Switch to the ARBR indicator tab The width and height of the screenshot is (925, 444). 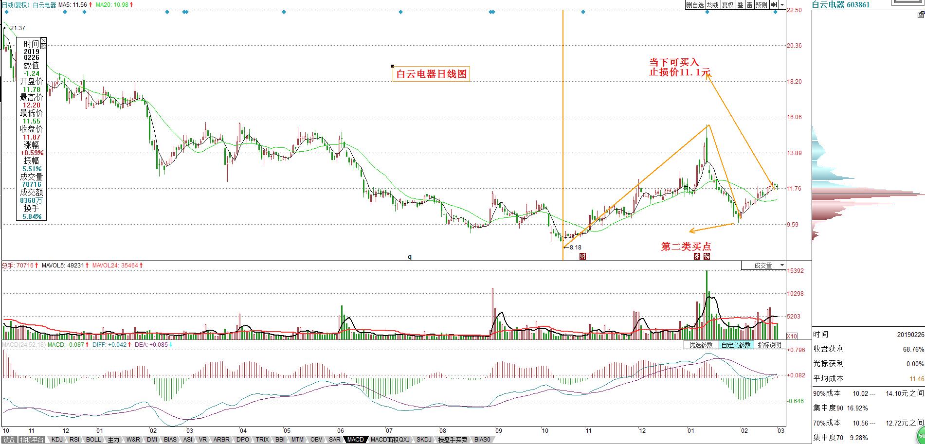[221, 440]
